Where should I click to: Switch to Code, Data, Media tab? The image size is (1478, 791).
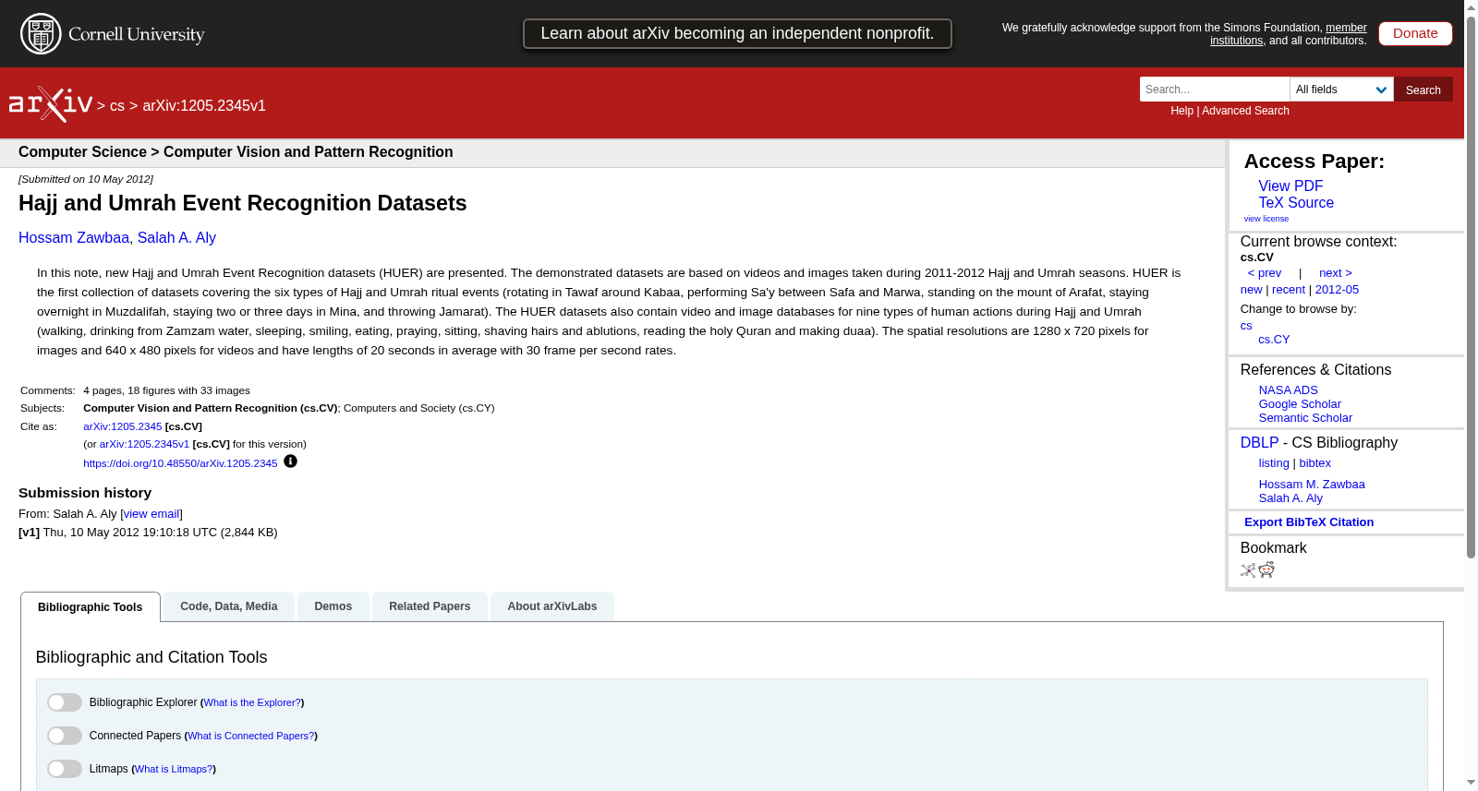tap(229, 606)
